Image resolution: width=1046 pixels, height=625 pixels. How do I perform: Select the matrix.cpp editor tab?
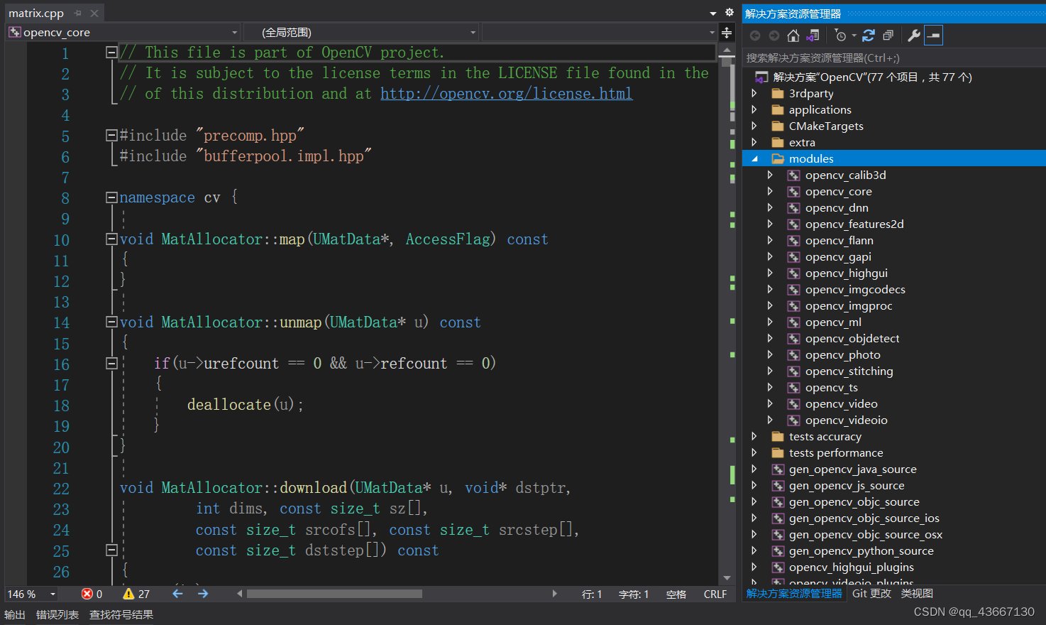point(36,13)
